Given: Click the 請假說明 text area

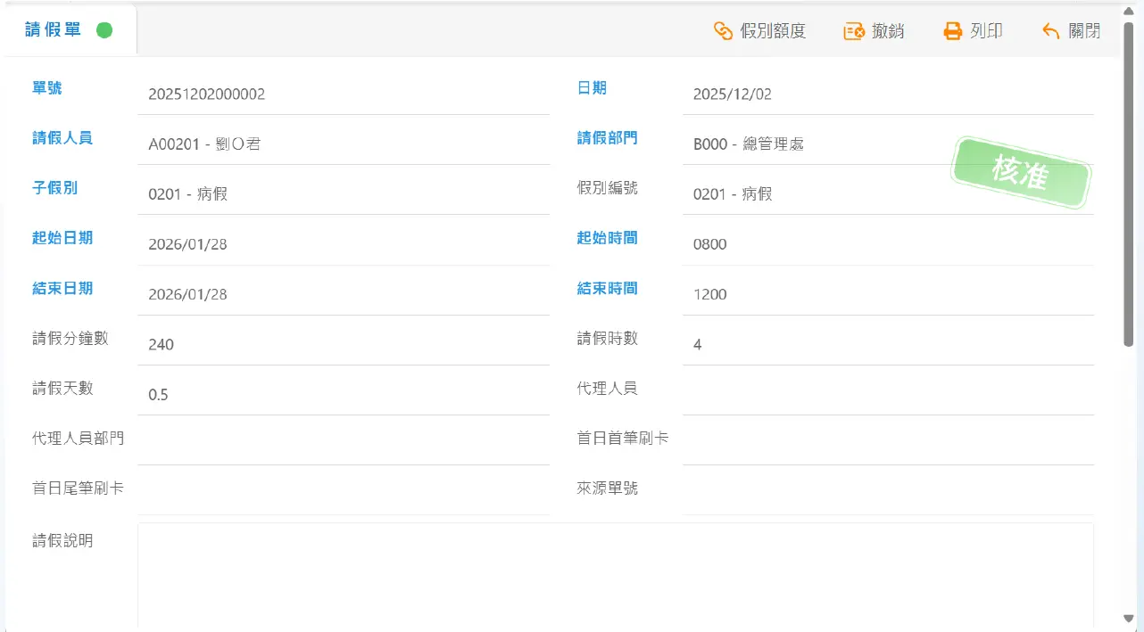Looking at the screenshot, I should [615, 575].
